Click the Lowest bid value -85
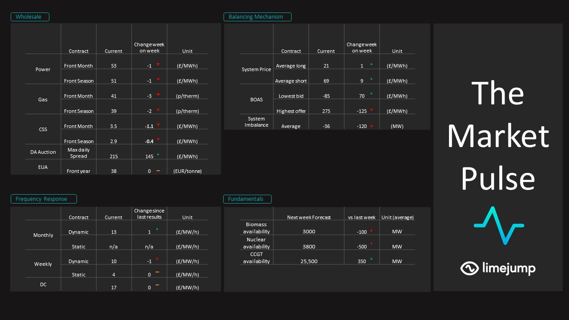Screen dimensions: 569x320 [x=326, y=96]
